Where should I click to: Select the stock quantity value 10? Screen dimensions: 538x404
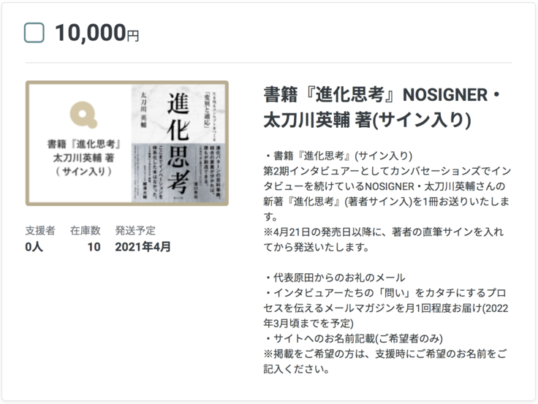click(x=94, y=247)
